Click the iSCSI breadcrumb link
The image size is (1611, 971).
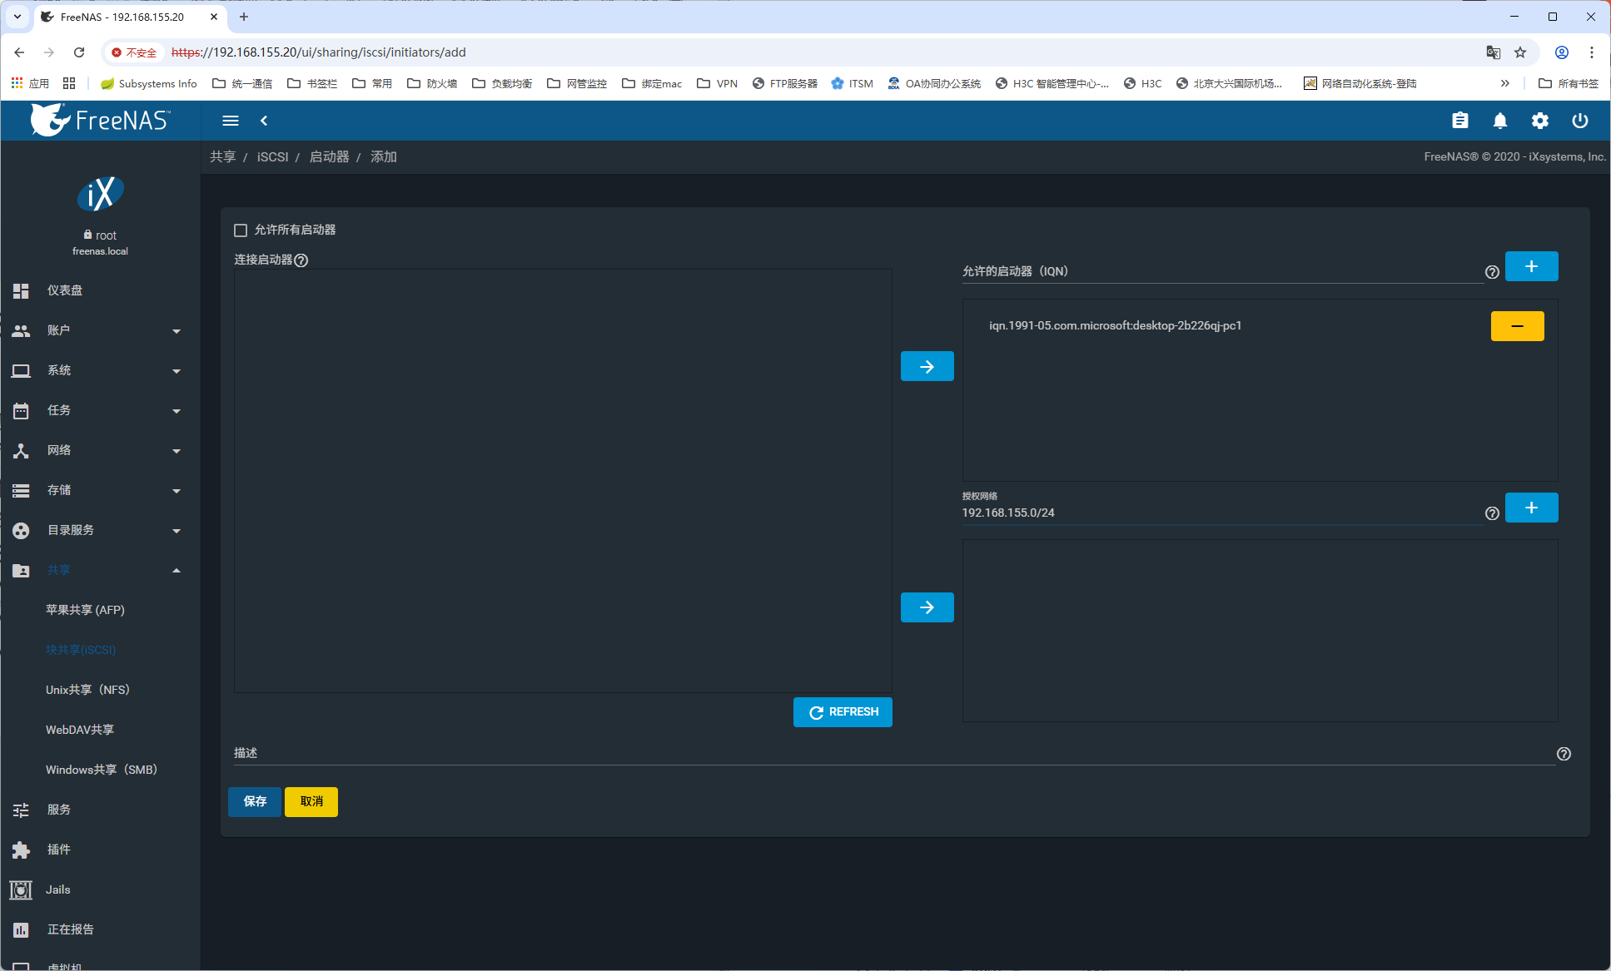point(272,156)
